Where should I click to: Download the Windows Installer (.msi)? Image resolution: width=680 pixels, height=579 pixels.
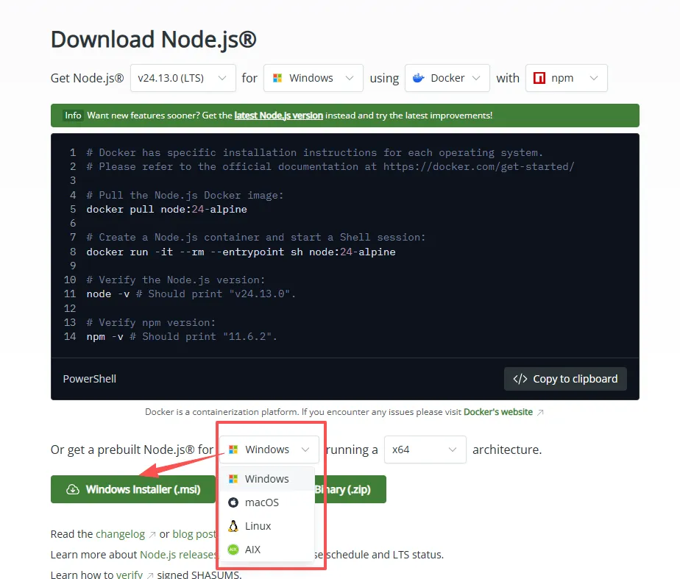click(133, 489)
